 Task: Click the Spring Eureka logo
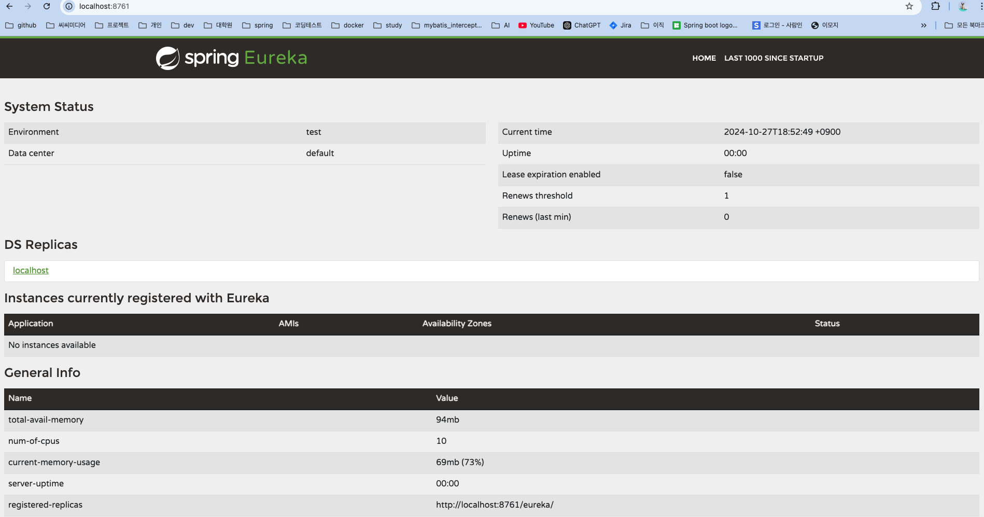(231, 58)
